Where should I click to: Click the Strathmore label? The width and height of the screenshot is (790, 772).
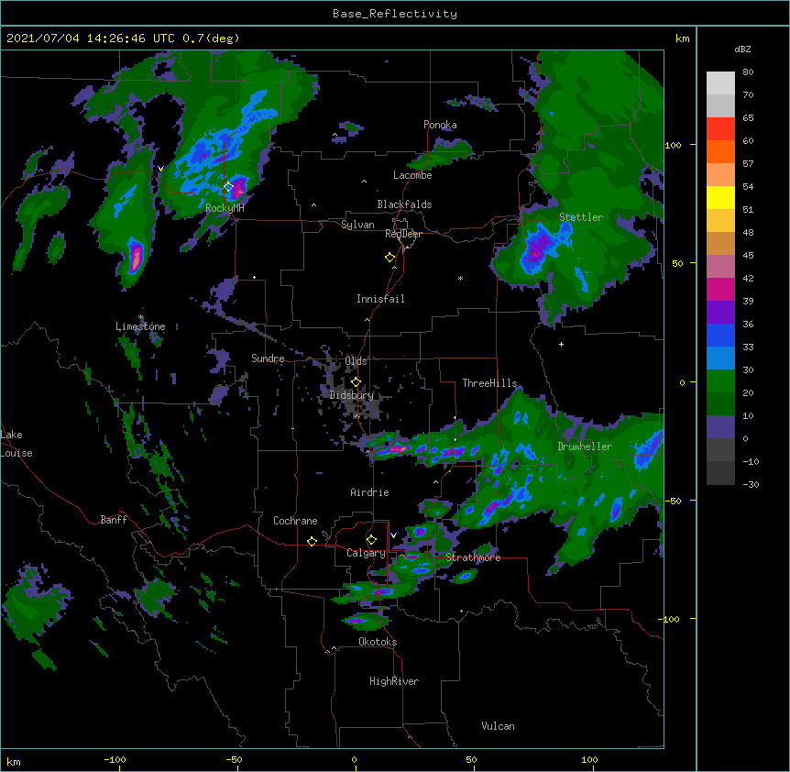pos(473,557)
